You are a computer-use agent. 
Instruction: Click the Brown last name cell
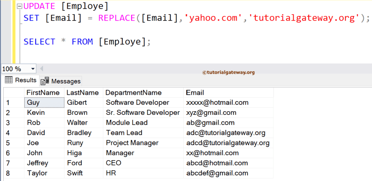(84, 113)
